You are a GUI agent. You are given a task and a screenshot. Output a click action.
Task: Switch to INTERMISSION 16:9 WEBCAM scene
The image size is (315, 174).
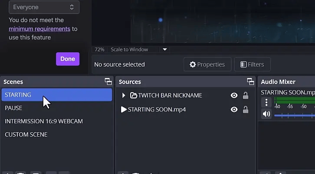point(43,121)
